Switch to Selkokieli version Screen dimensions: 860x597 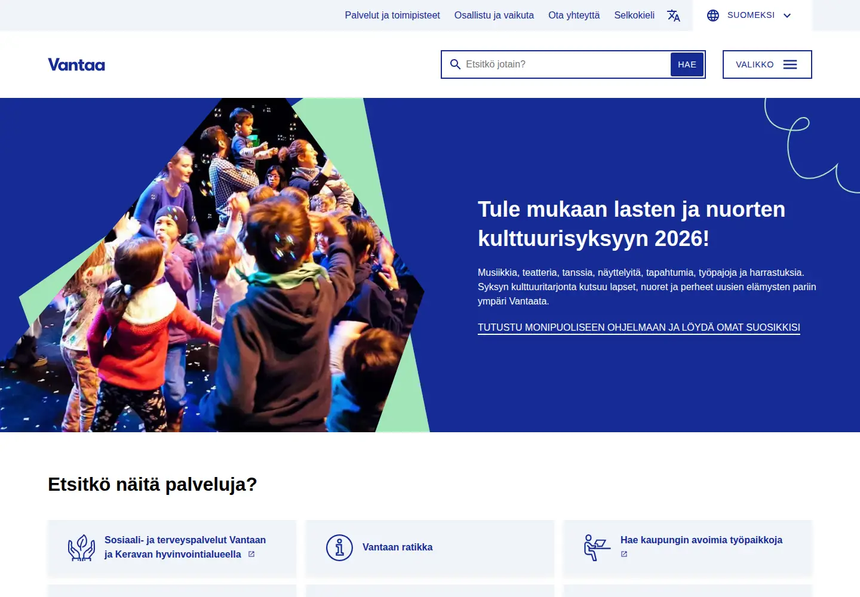634,16
